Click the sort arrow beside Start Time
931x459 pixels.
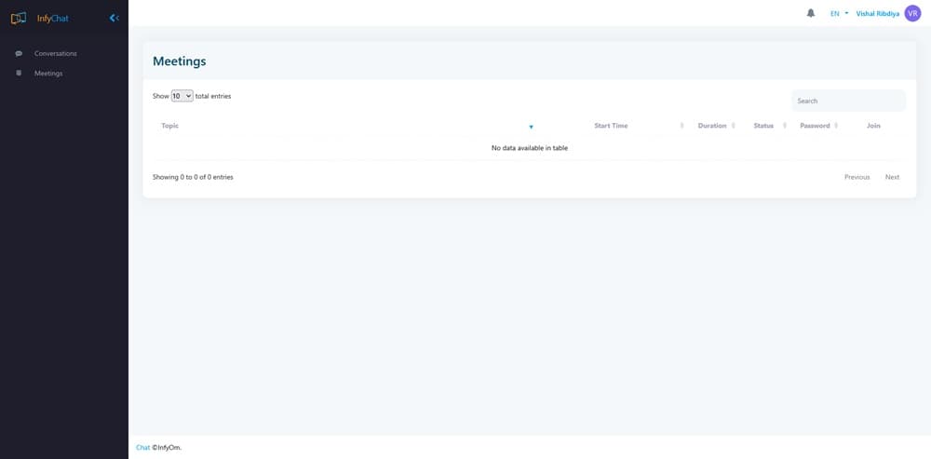tap(682, 126)
